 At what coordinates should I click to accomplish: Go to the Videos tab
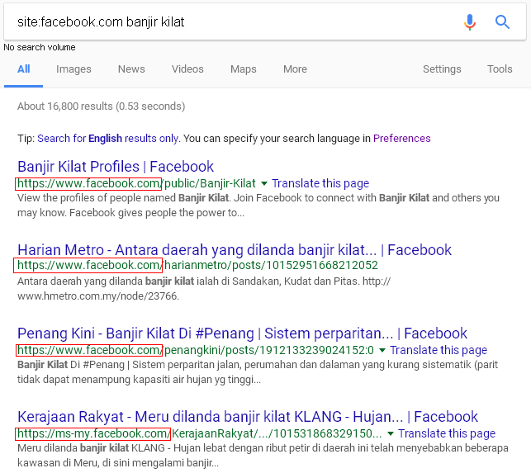click(x=187, y=69)
